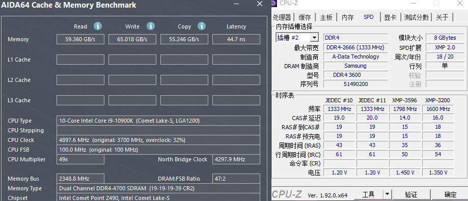Click the Memory Copy value 55.246 GB/s
Screen dimensions: 468x201
[184, 39]
